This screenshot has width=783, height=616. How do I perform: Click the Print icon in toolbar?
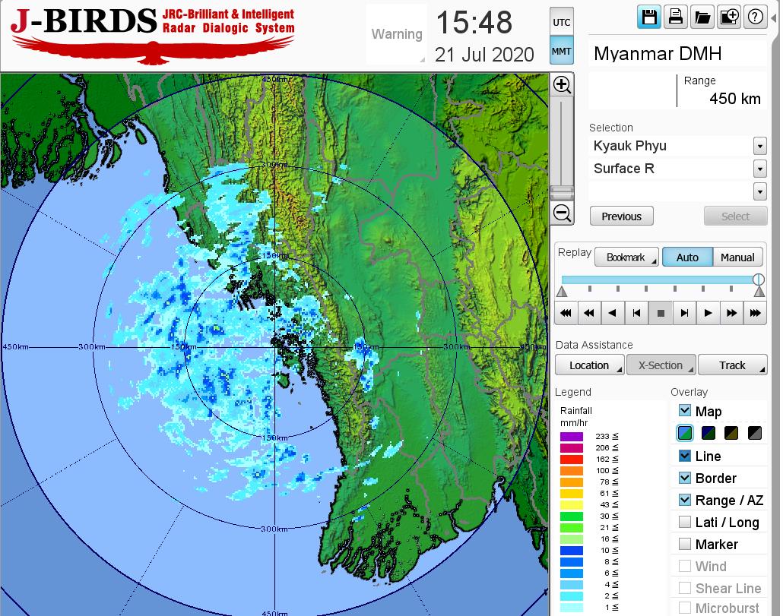tap(675, 17)
